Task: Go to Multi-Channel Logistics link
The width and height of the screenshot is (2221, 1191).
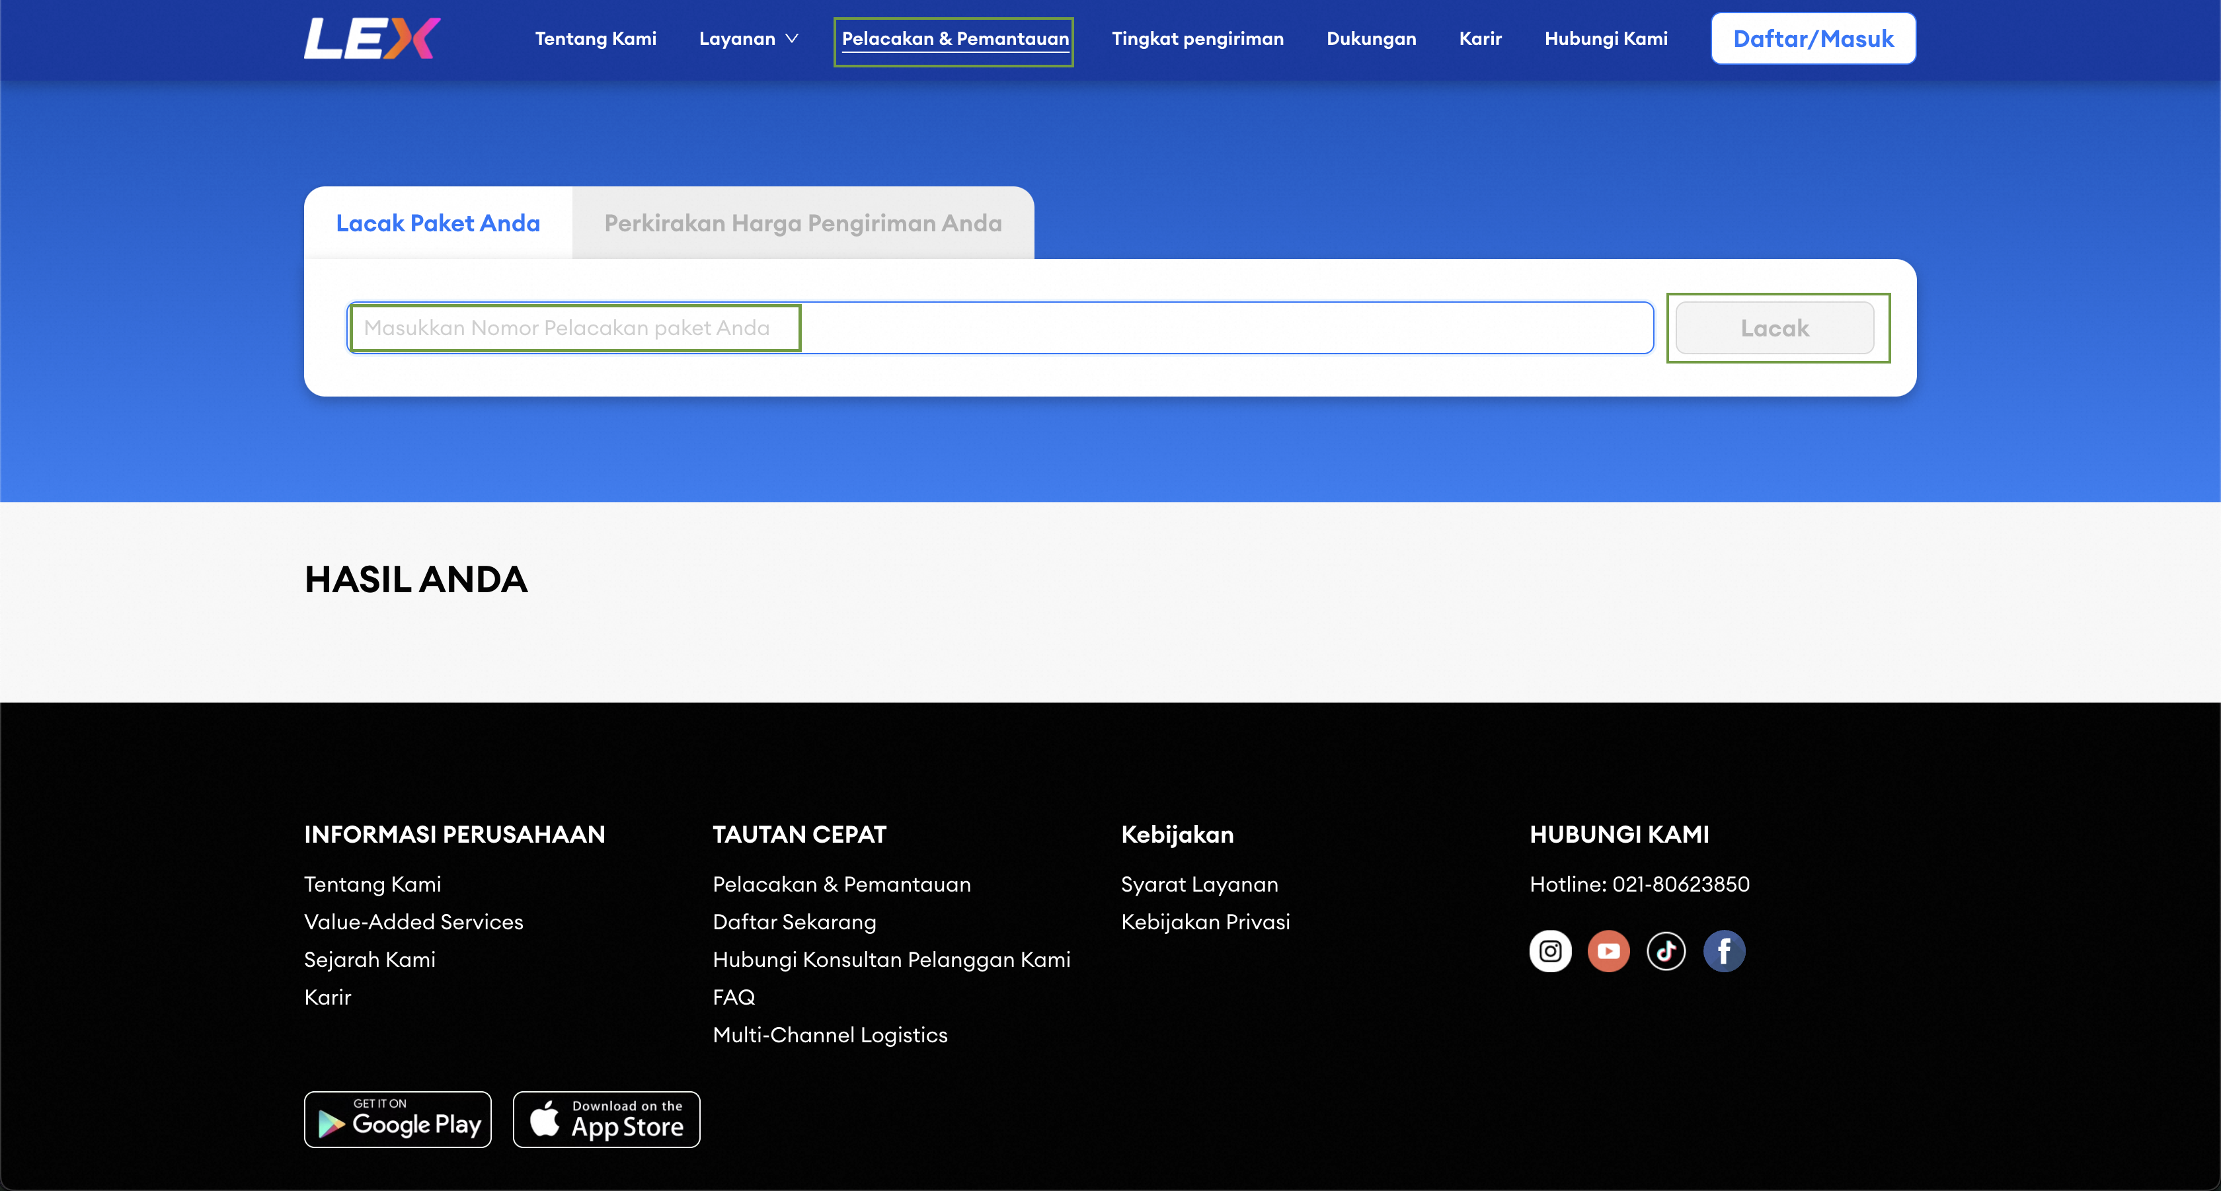Action: coord(830,1034)
